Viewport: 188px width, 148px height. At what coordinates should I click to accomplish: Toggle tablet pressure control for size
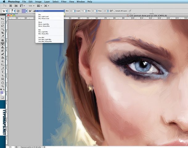coord(130,11)
